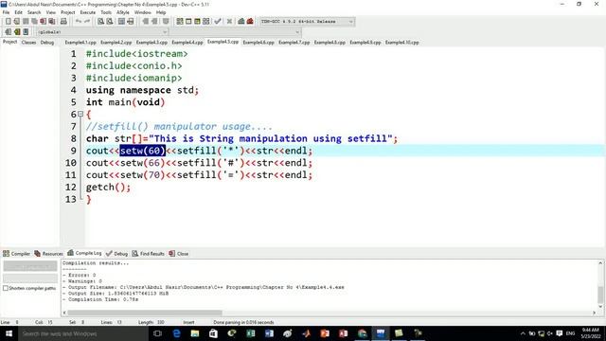Click the Compile & Run icon

pyautogui.click(x=197, y=21)
